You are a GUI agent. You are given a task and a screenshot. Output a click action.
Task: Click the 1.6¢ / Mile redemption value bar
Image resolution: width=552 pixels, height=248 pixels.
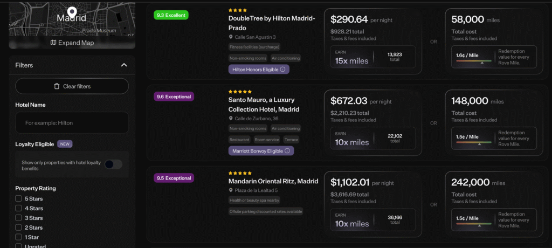[474, 57]
